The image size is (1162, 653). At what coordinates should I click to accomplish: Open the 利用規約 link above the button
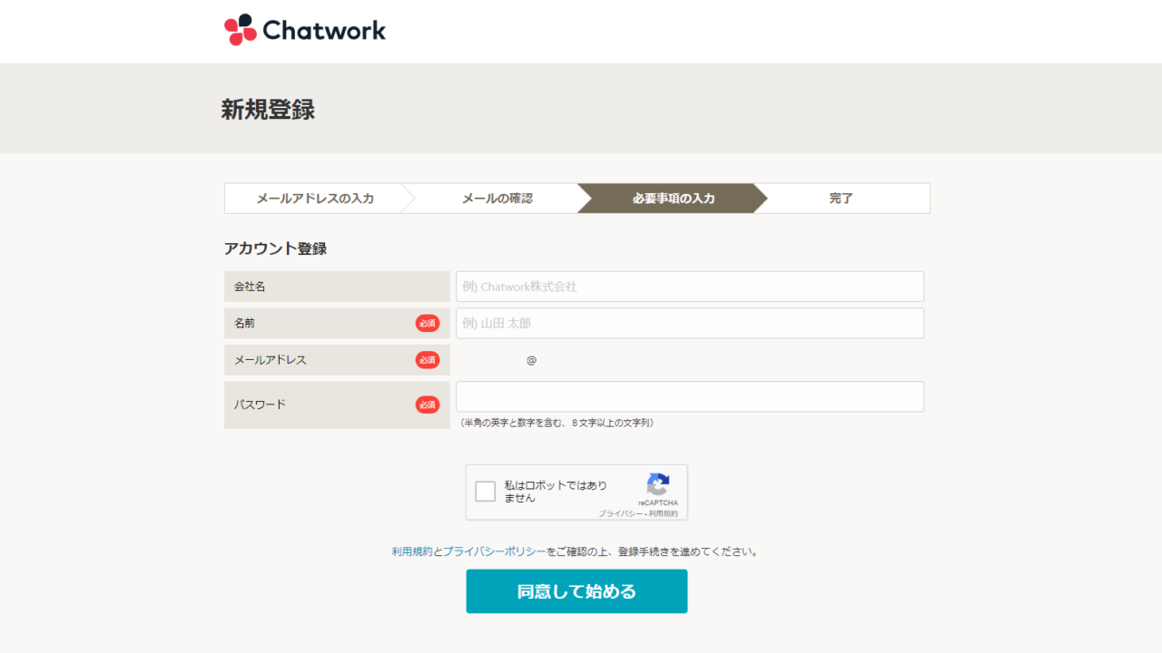click(412, 551)
